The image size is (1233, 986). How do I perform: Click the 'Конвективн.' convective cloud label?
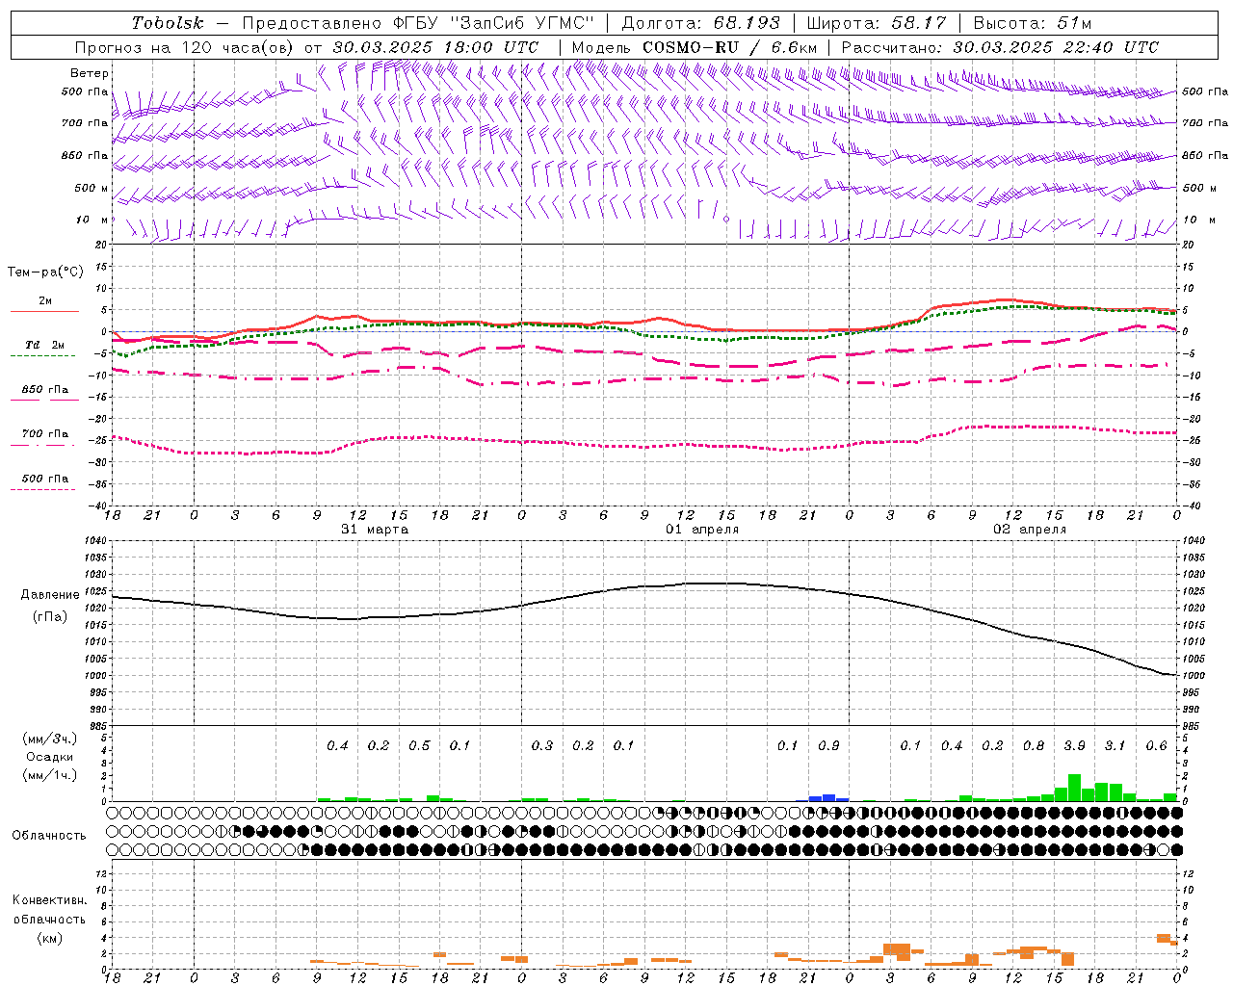point(49,900)
